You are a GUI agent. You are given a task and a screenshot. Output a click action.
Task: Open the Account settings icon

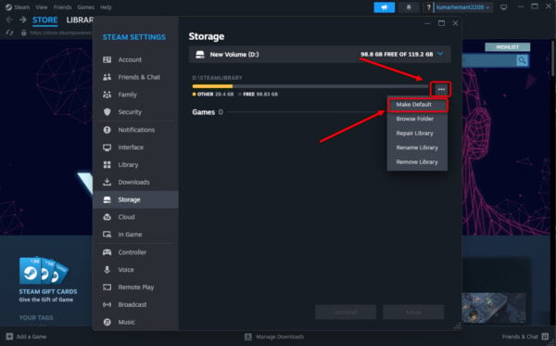click(x=107, y=59)
